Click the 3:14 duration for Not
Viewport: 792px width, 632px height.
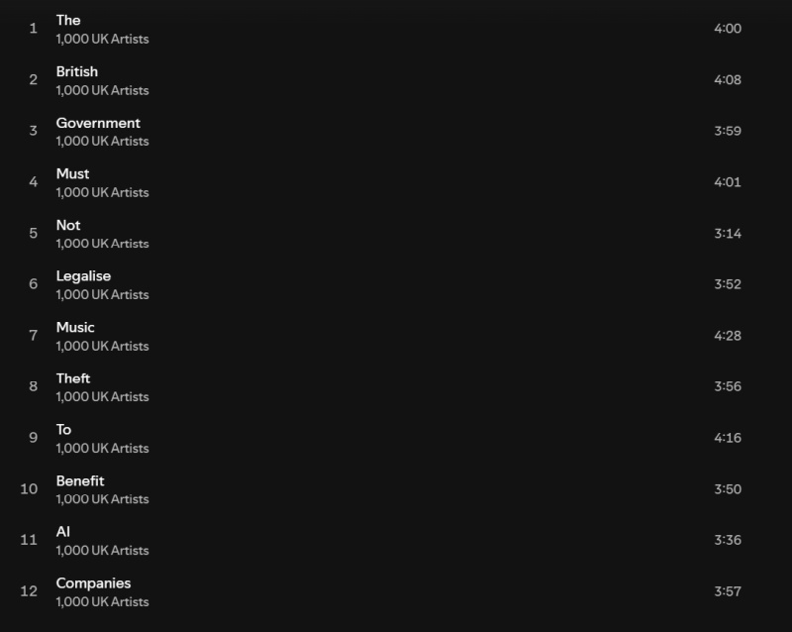tap(728, 234)
